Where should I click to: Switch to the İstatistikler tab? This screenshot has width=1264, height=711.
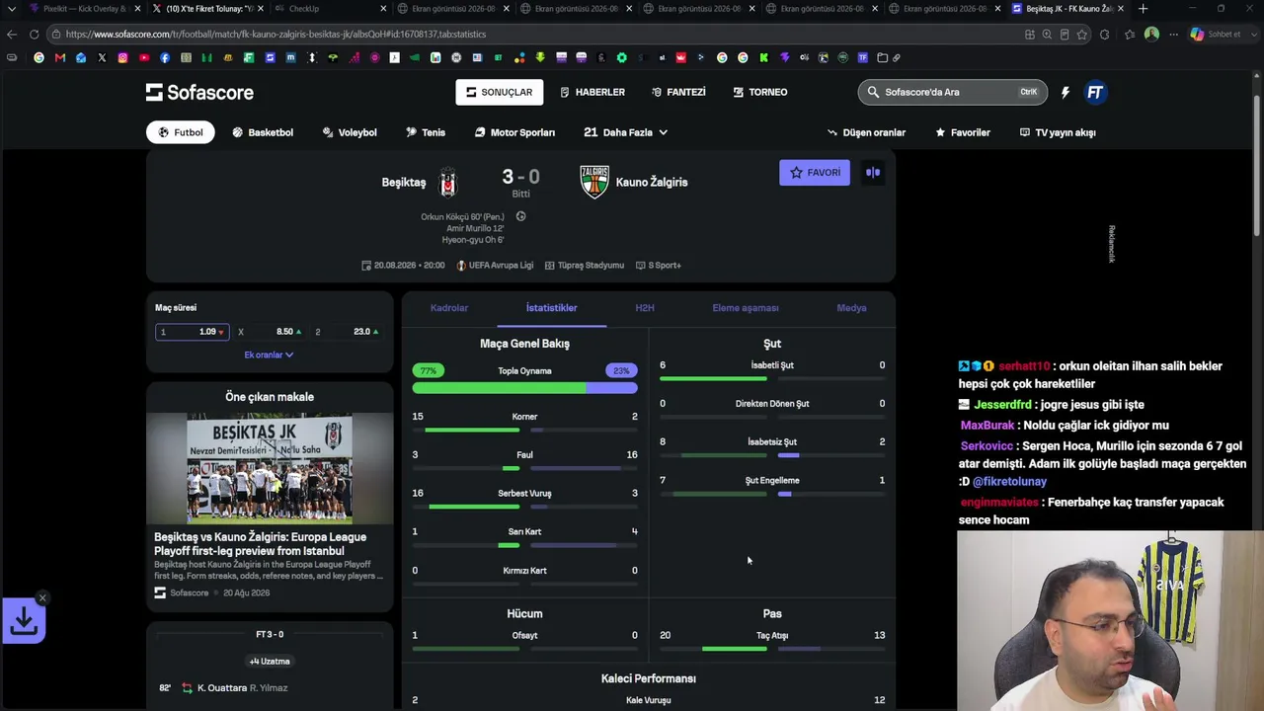[x=552, y=308]
